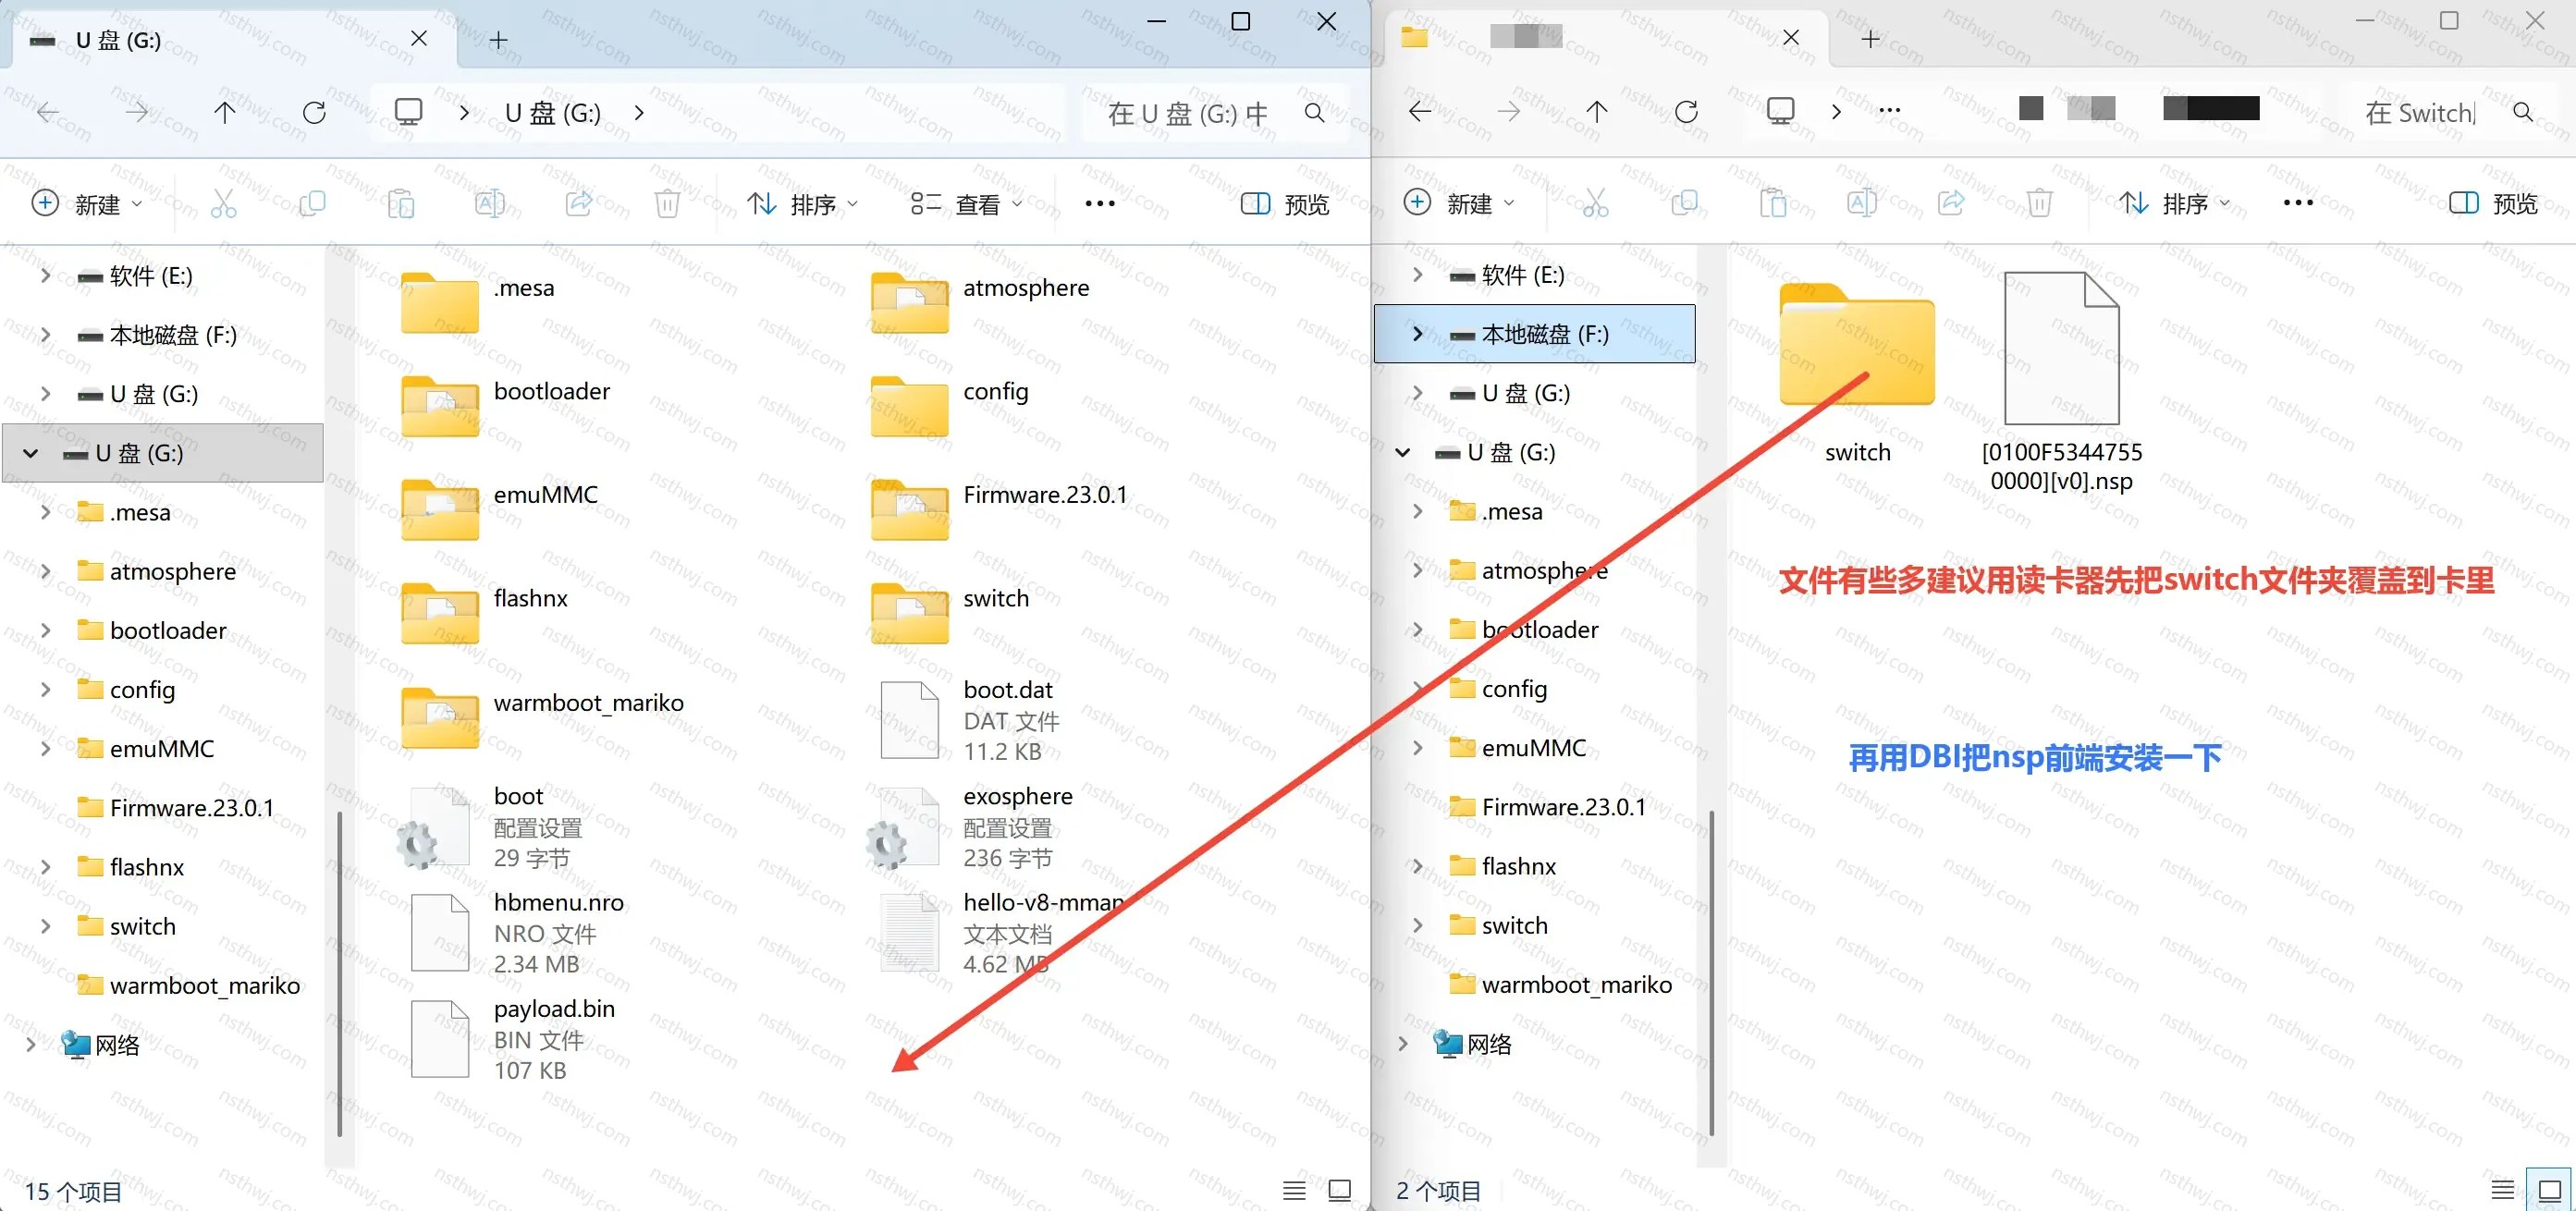2576x1211 pixels.
Task: Click the PC monitor icon in left address bar
Action: coord(408,111)
